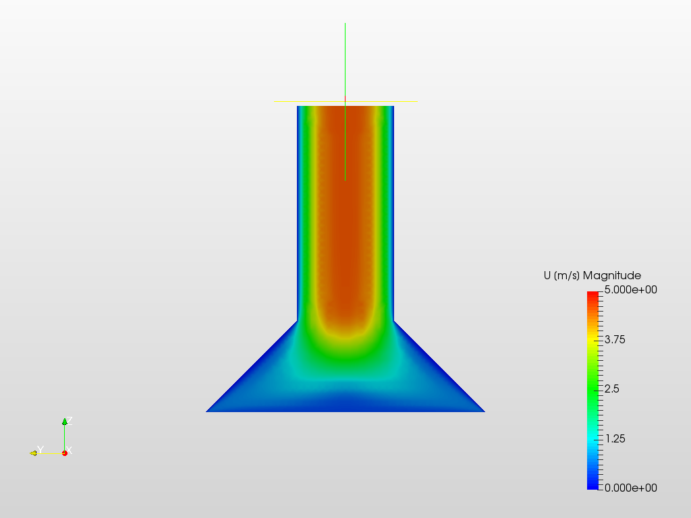Click the yellow horizontal line above the duct

click(345, 101)
